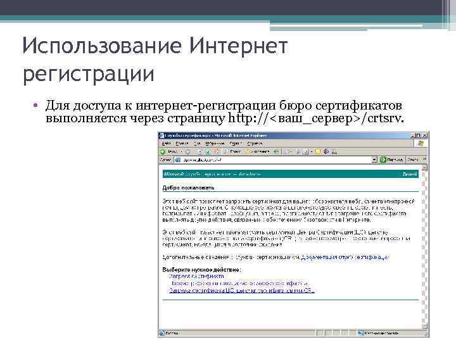Expand the Edit icon dropdown arrow
The height and width of the screenshot is (342, 456).
[312, 151]
